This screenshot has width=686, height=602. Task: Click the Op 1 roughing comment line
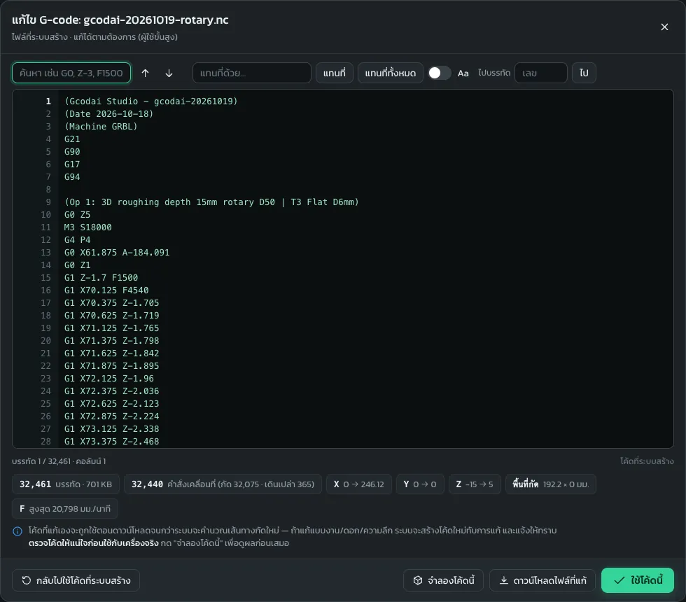click(x=211, y=202)
